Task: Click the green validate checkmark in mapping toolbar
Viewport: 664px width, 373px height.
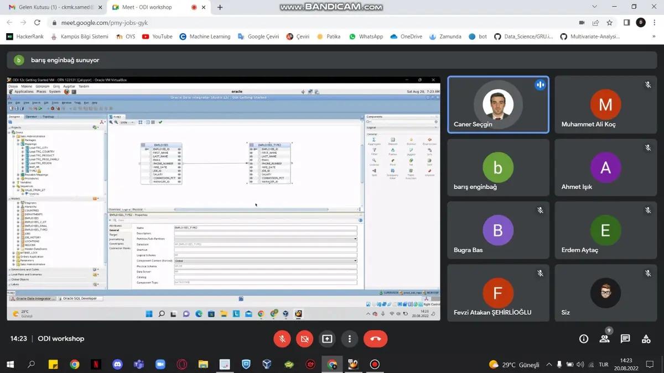Action: tap(160, 122)
